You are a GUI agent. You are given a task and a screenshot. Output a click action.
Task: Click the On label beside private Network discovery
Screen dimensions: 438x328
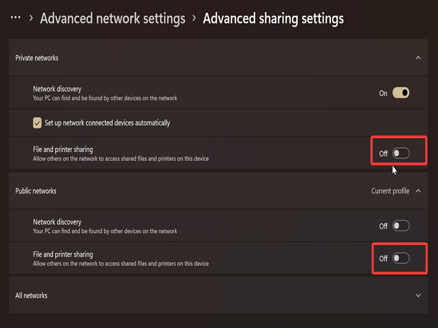click(383, 93)
